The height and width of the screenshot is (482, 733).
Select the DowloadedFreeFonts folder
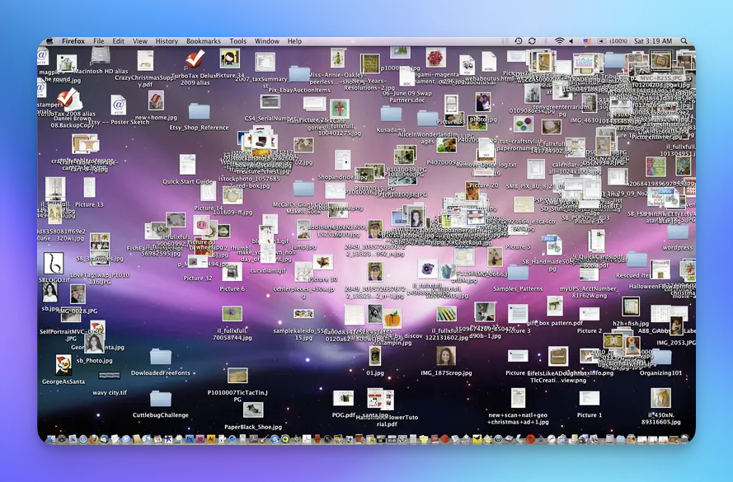click(x=160, y=357)
